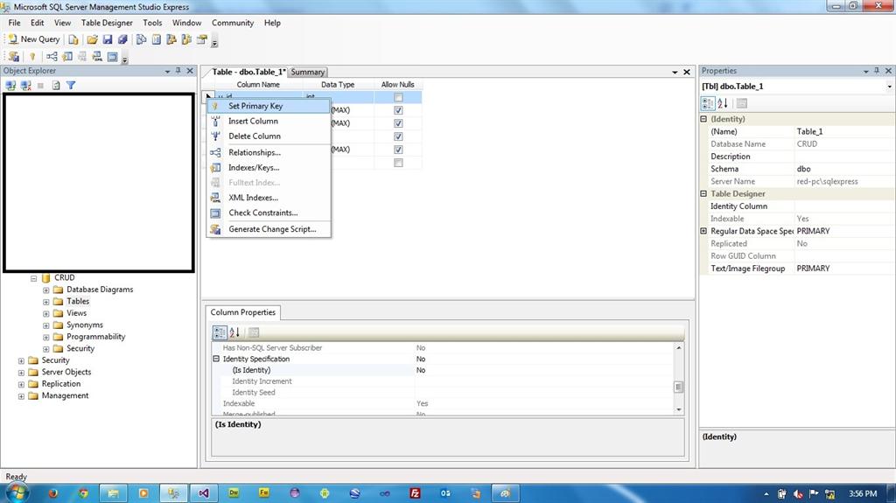Click the Categorized icon in the Properties panel
Screen dimensions: 896x503
pos(707,103)
